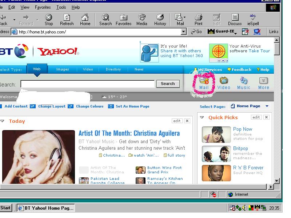Click the BT Yahoo 360 person icon

point(150,53)
